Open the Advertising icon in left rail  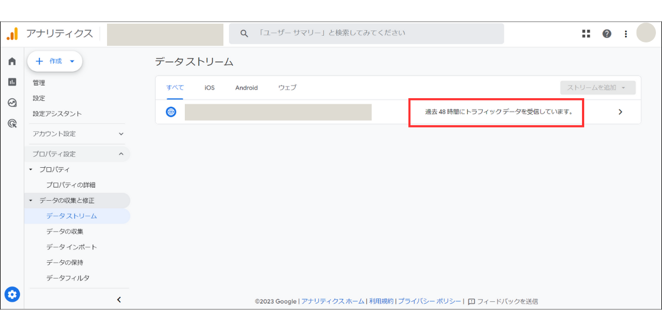[12, 123]
